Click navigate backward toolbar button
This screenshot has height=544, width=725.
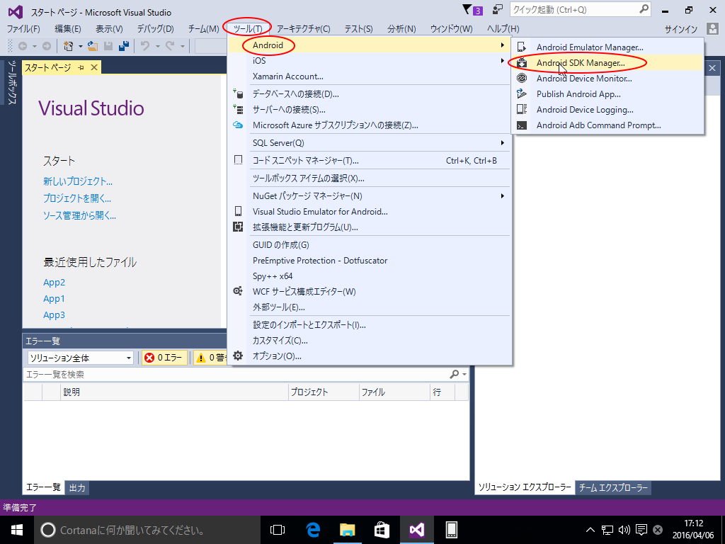pos(22,46)
